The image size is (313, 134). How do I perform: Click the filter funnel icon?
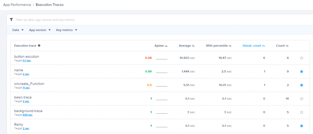pos(11,20)
